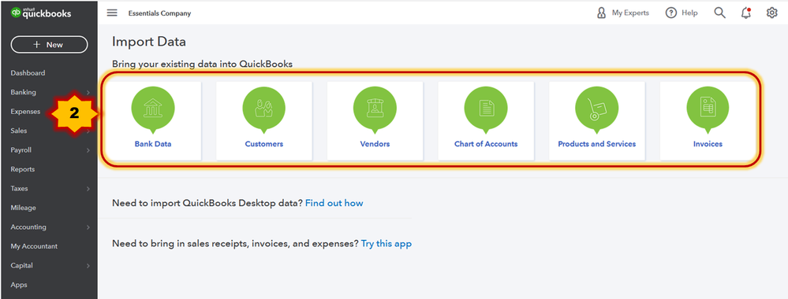Screen dimensions: 788x299
Task: Expand the Capital submenu chevron
Action: tap(88, 265)
